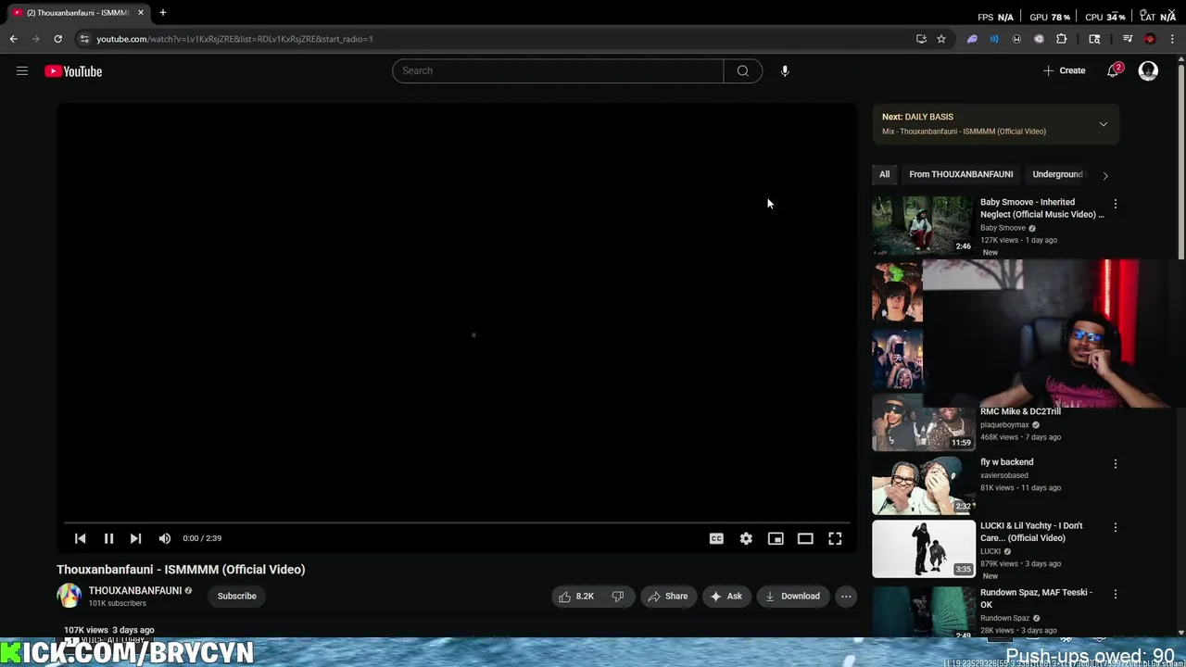Close the Thouxanbanfauni browser tab
Screen dimensions: 1186x667
point(141,13)
